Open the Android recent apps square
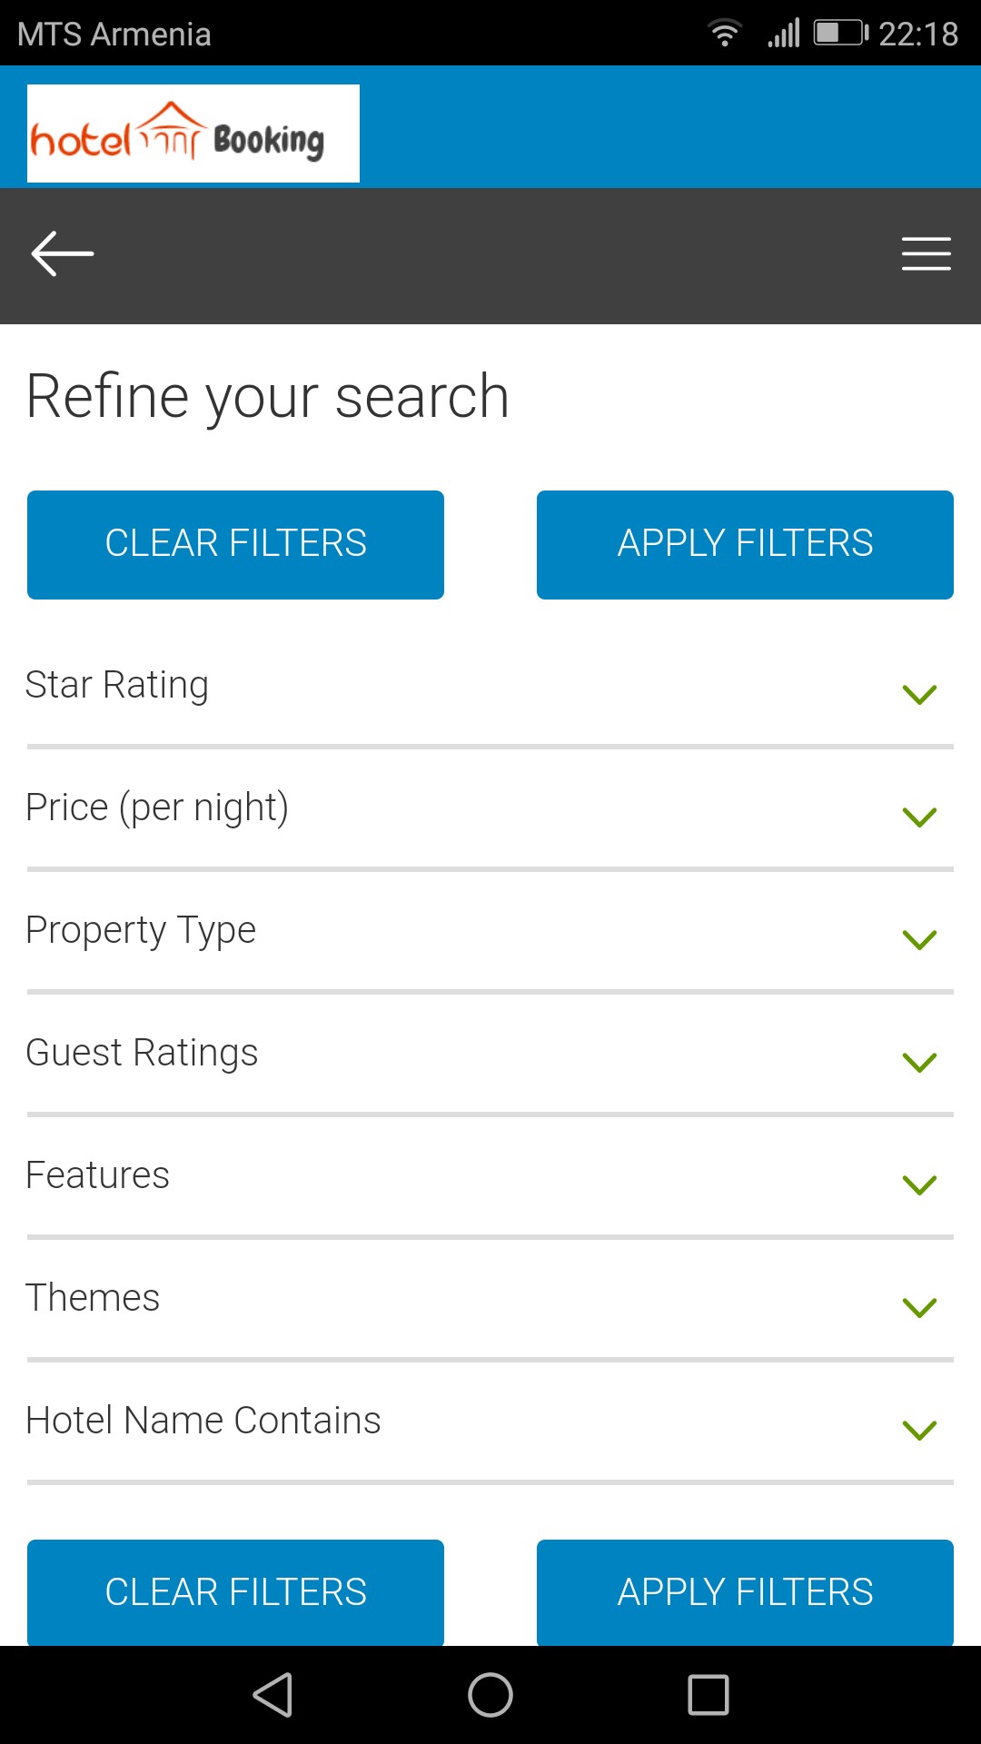This screenshot has height=1744, width=981. pyautogui.click(x=708, y=1695)
